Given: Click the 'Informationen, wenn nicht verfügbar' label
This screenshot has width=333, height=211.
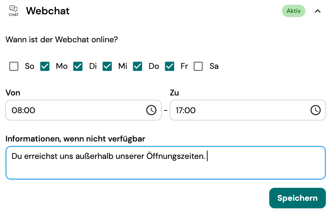Looking at the screenshot, I should tap(75, 139).
